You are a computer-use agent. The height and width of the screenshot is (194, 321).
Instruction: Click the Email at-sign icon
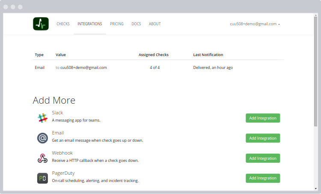pyautogui.click(x=42, y=138)
